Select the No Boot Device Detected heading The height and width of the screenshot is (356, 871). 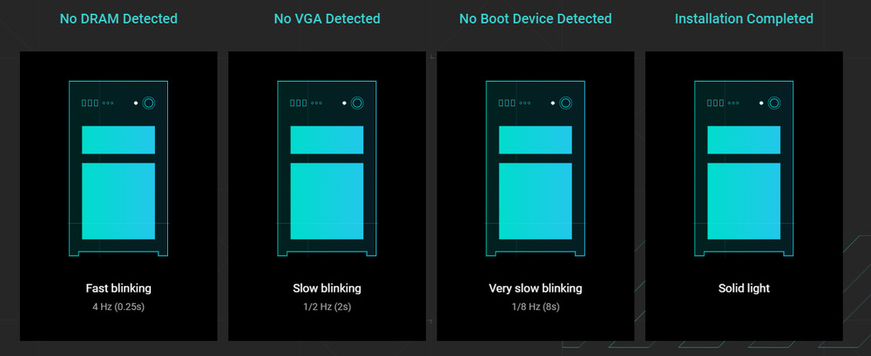coord(536,18)
